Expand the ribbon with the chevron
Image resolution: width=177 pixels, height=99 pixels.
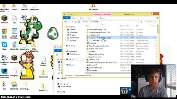(154, 18)
